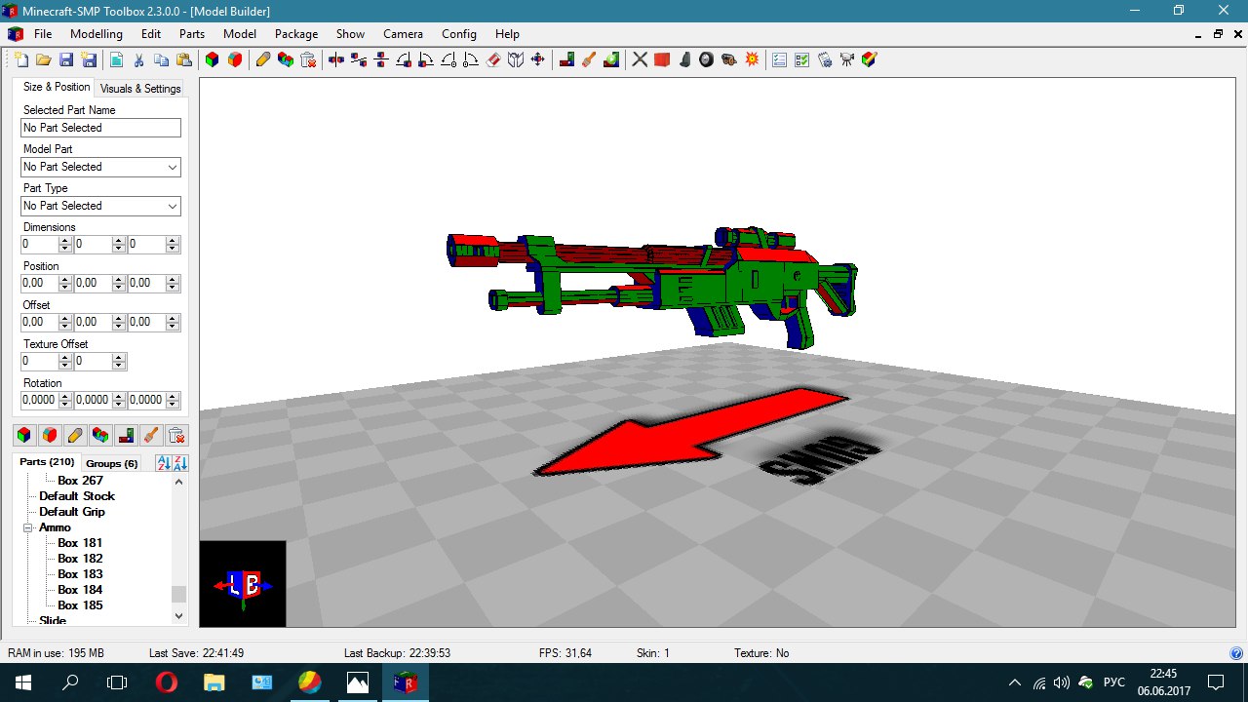1248x702 pixels.
Task: Click the car seat icon in toolbar
Action: [x=684, y=59]
